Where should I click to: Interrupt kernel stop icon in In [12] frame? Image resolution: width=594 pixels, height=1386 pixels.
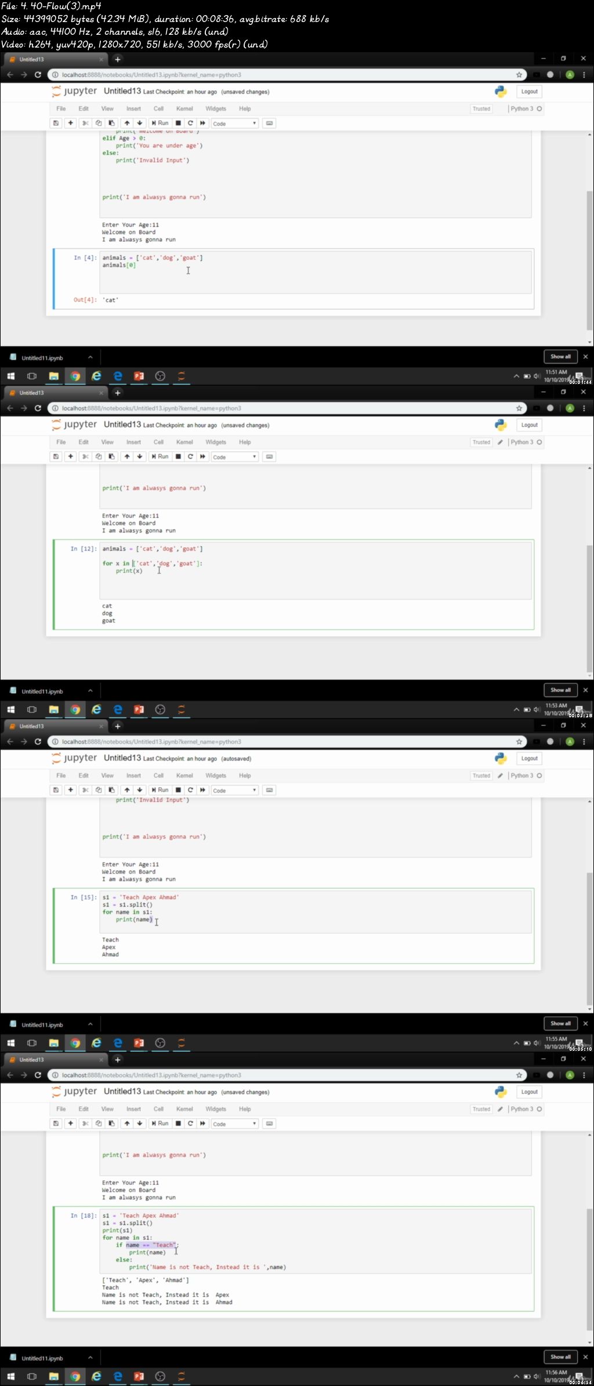point(179,456)
